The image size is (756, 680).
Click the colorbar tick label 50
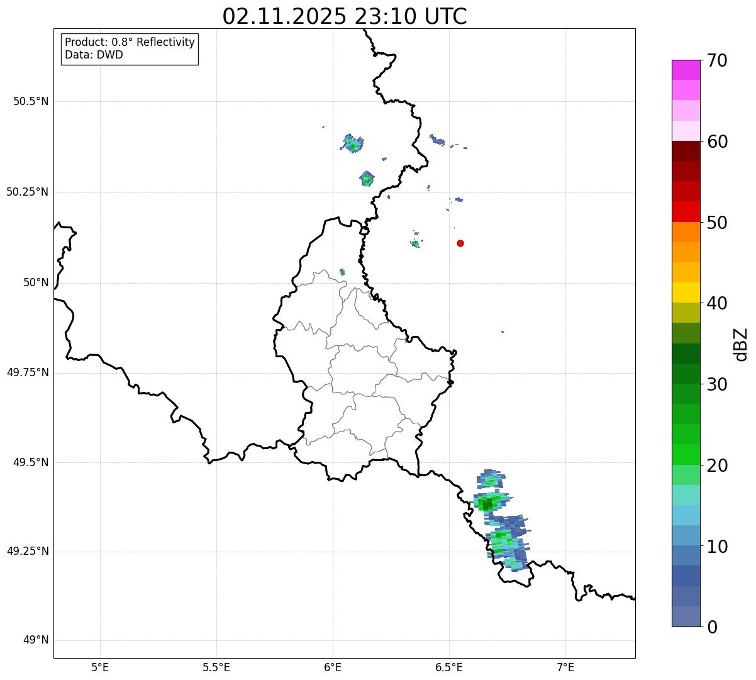click(x=717, y=223)
